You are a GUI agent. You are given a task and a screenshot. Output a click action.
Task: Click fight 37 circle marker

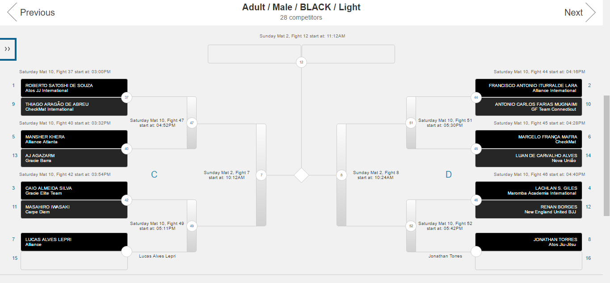(x=126, y=97)
